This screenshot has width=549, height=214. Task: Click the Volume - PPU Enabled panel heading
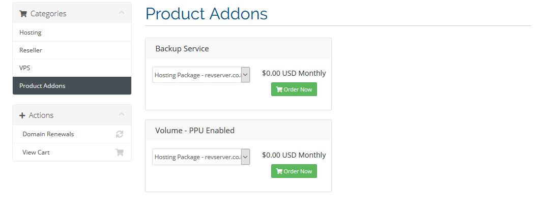(x=195, y=131)
